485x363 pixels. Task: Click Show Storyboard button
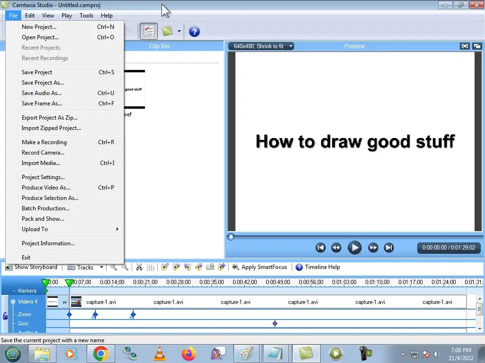coord(31,268)
